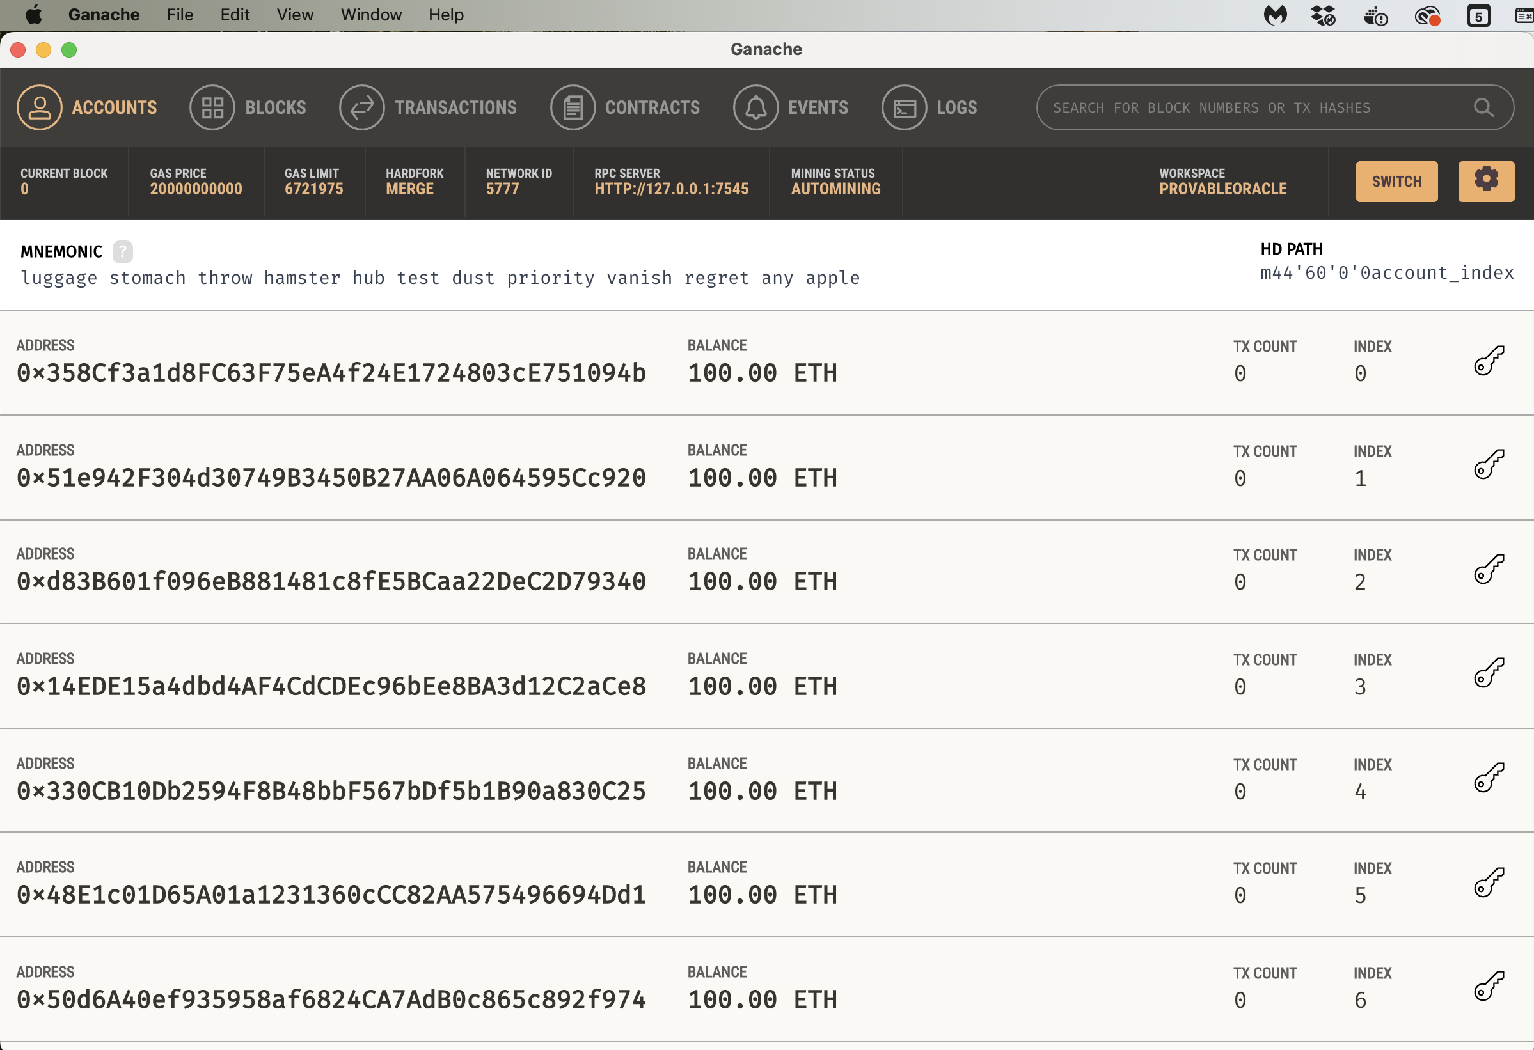The image size is (1534, 1050).
Task: Open settings gear in Ganache toolbar
Action: pyautogui.click(x=1486, y=181)
